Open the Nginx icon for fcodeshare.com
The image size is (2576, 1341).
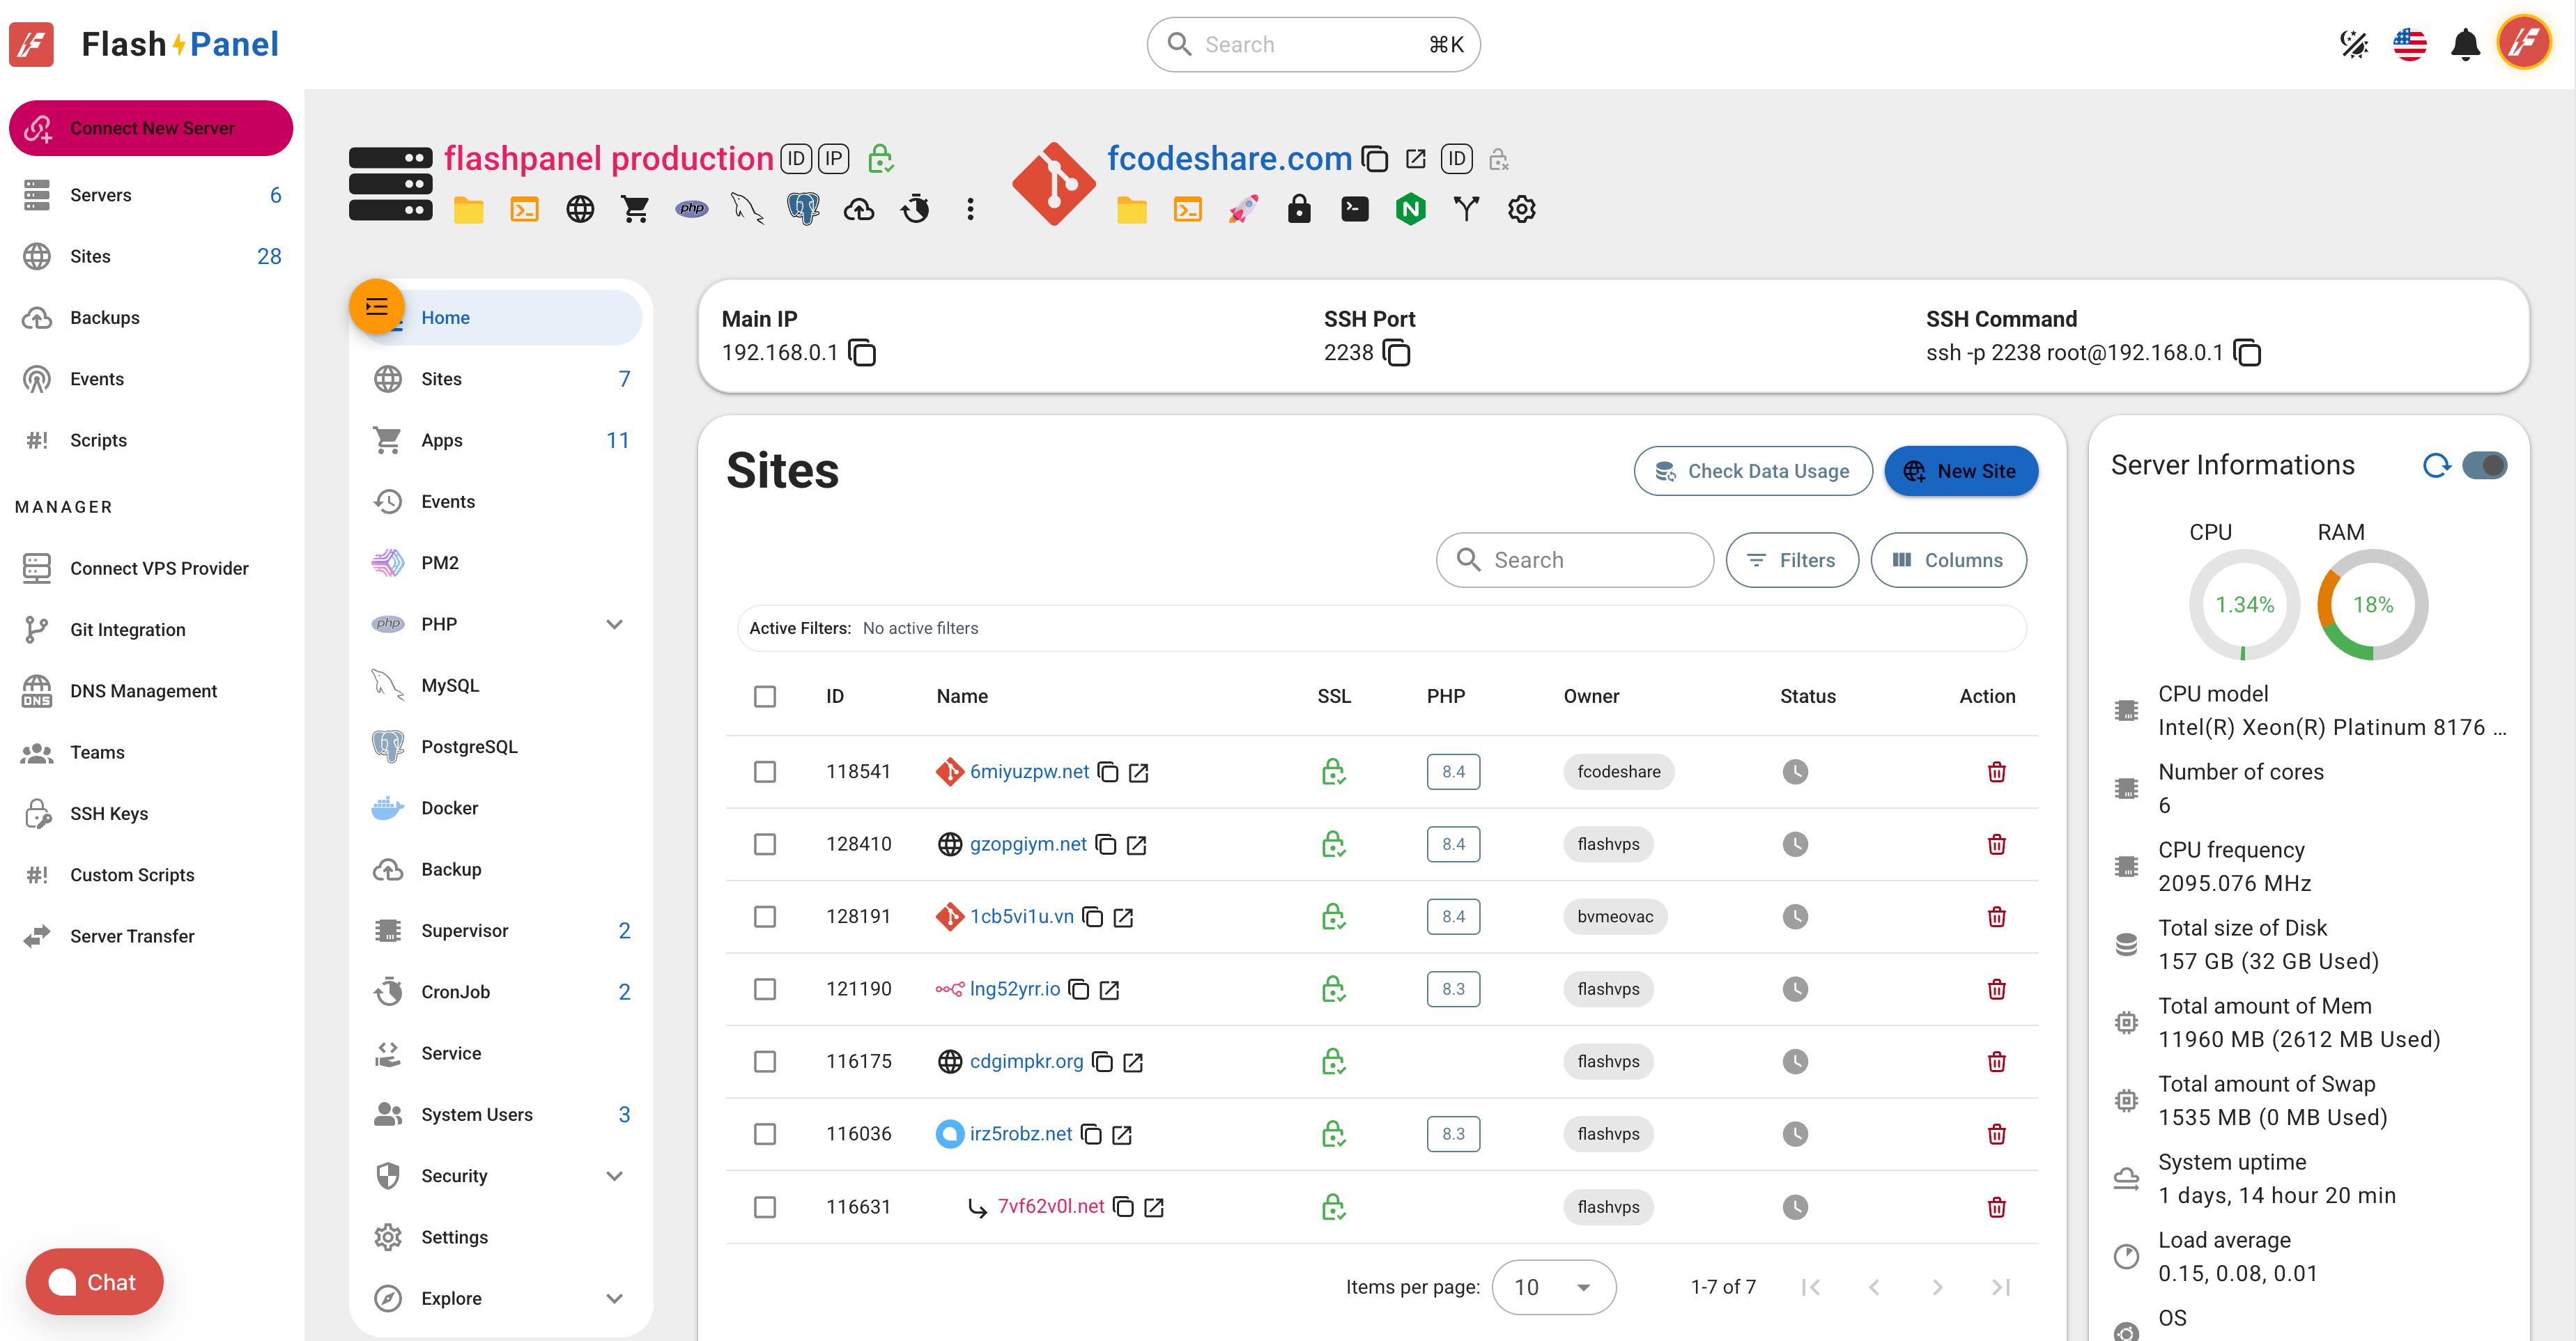[x=1410, y=209]
